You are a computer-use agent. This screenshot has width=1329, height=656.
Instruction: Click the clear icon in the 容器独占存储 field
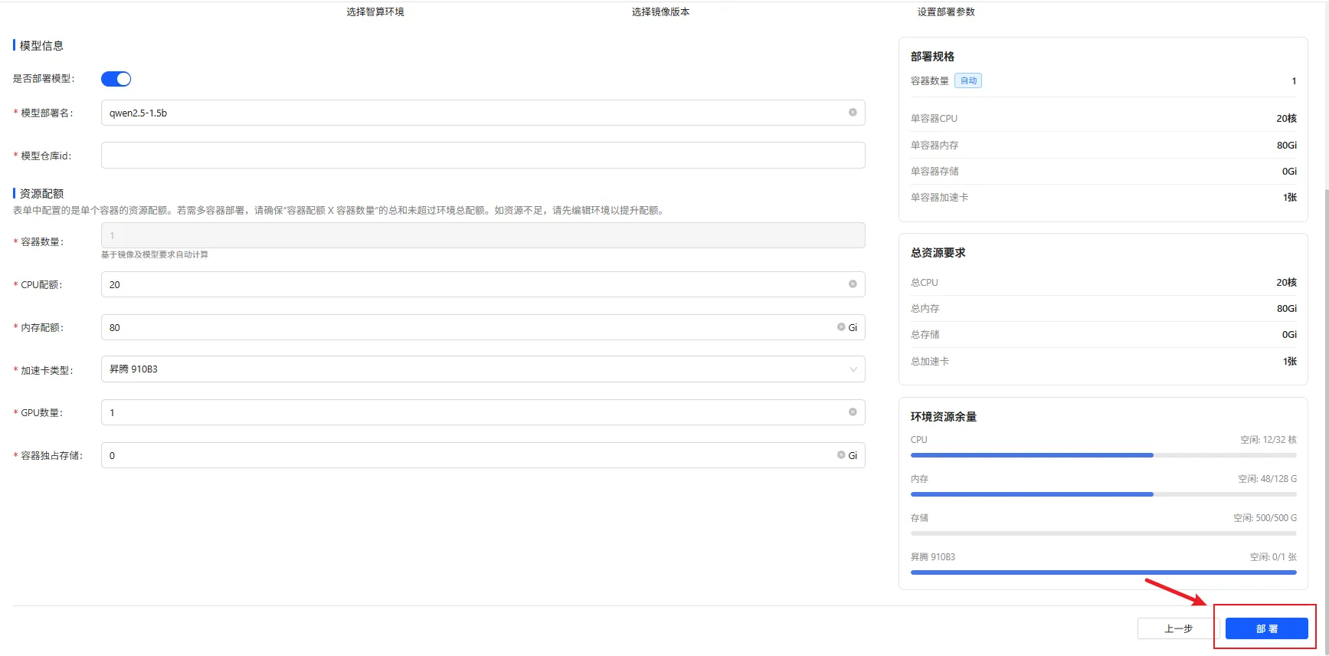[841, 455]
